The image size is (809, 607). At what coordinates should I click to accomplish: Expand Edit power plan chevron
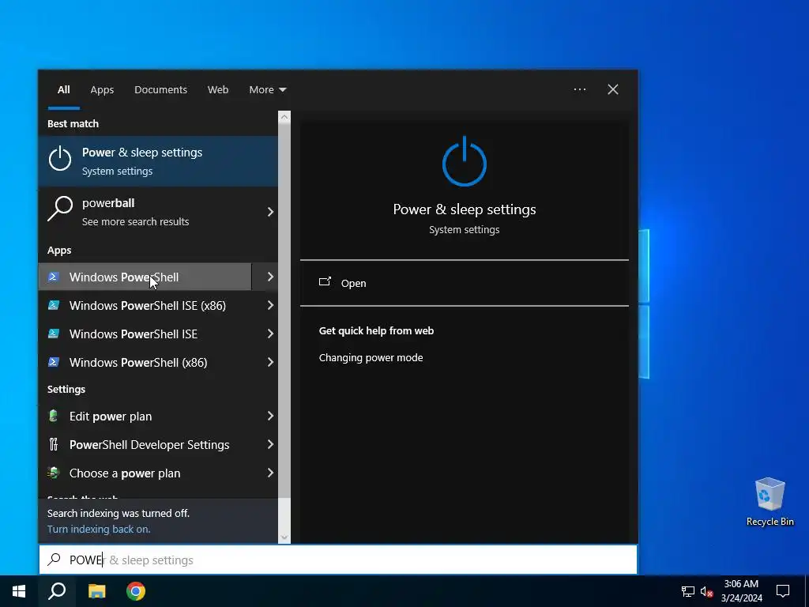[270, 416]
